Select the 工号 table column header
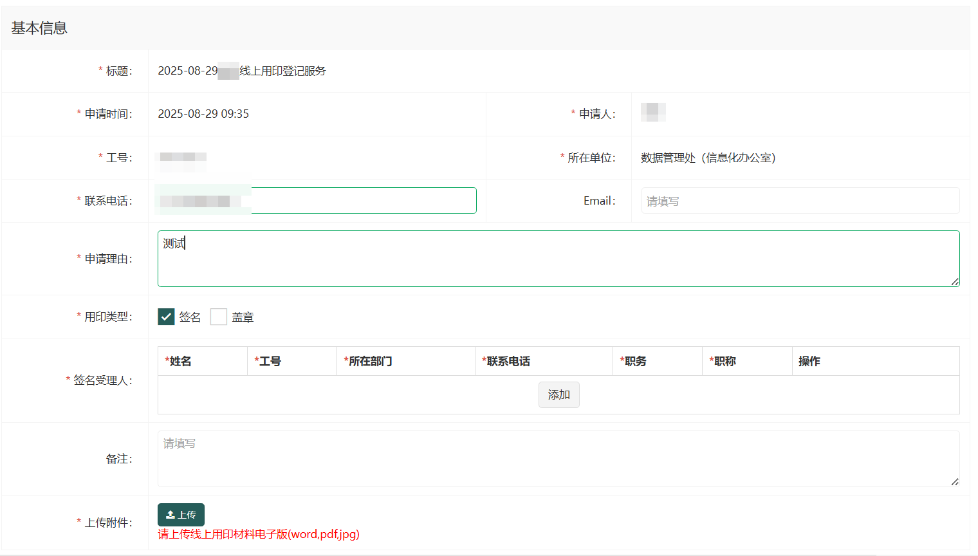The width and height of the screenshot is (978, 556). tap(268, 361)
